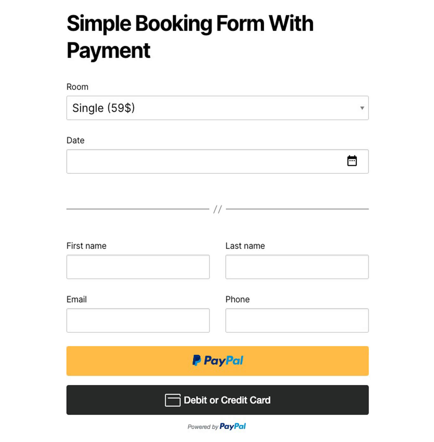Focus the Phone input field
The image size is (434, 442).
point(297,320)
